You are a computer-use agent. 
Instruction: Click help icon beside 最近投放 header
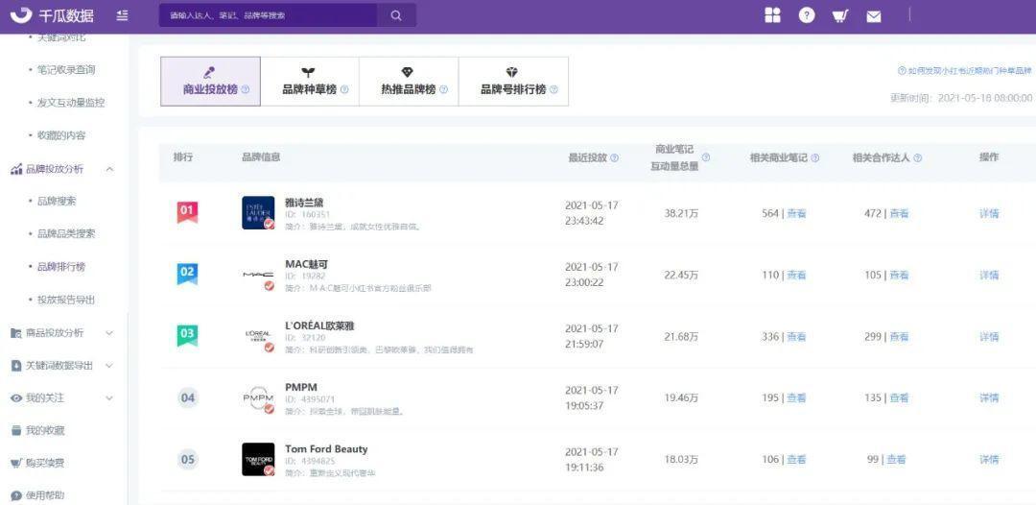coord(615,158)
